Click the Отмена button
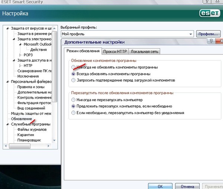The width and height of the screenshot is (223, 189). tap(187, 186)
